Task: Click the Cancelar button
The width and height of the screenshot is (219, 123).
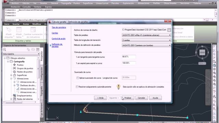Action: [141, 98]
